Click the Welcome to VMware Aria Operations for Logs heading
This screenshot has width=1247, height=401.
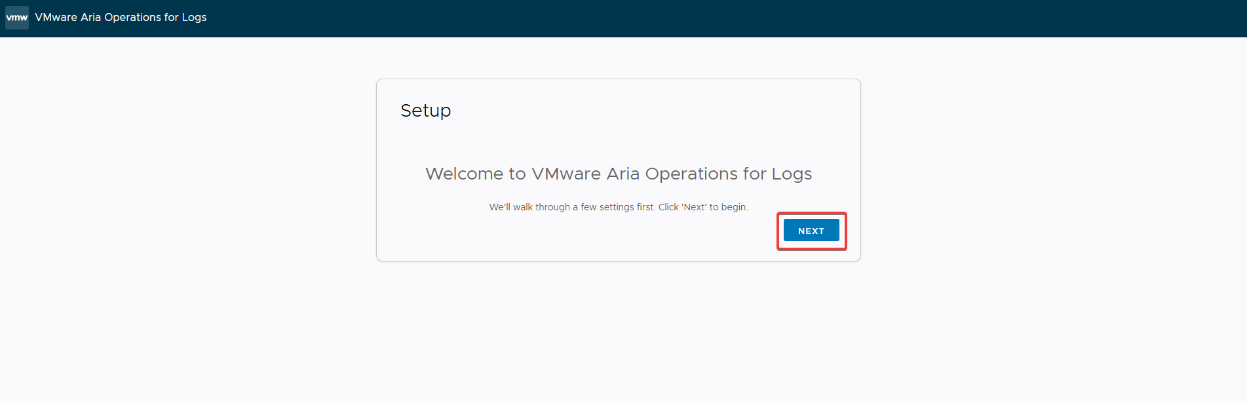(x=619, y=174)
